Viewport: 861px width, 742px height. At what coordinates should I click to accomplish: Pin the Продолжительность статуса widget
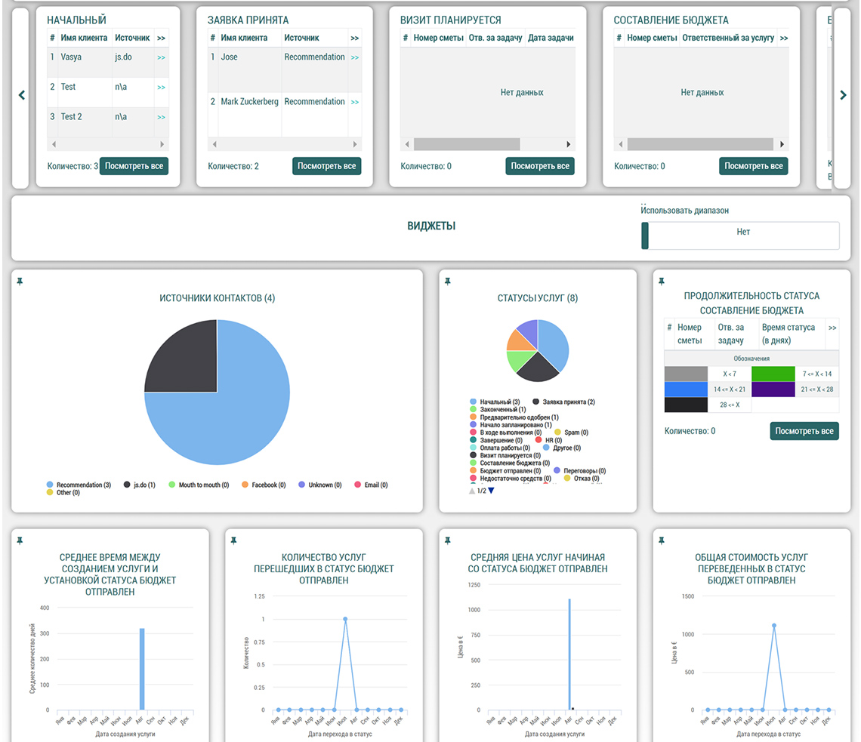pyautogui.click(x=662, y=282)
